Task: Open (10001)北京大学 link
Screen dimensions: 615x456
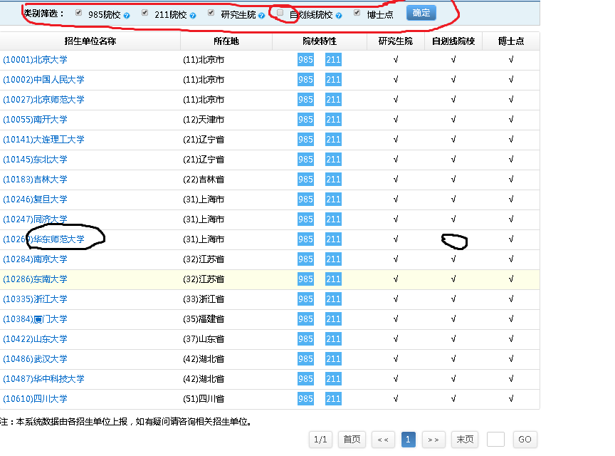Action: click(x=35, y=60)
